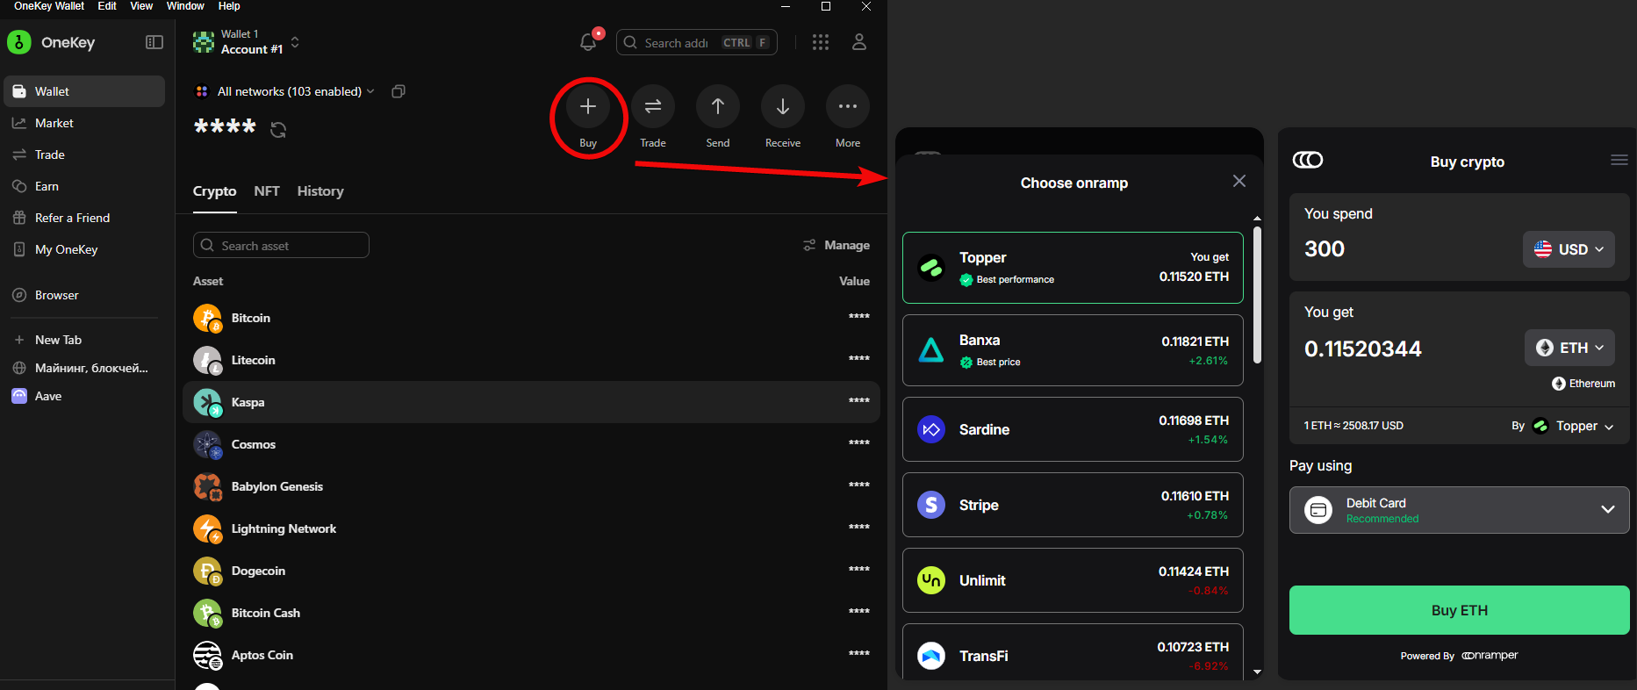Screen dimensions: 1637x690
Task: Open the More actions icon
Action: tap(848, 106)
